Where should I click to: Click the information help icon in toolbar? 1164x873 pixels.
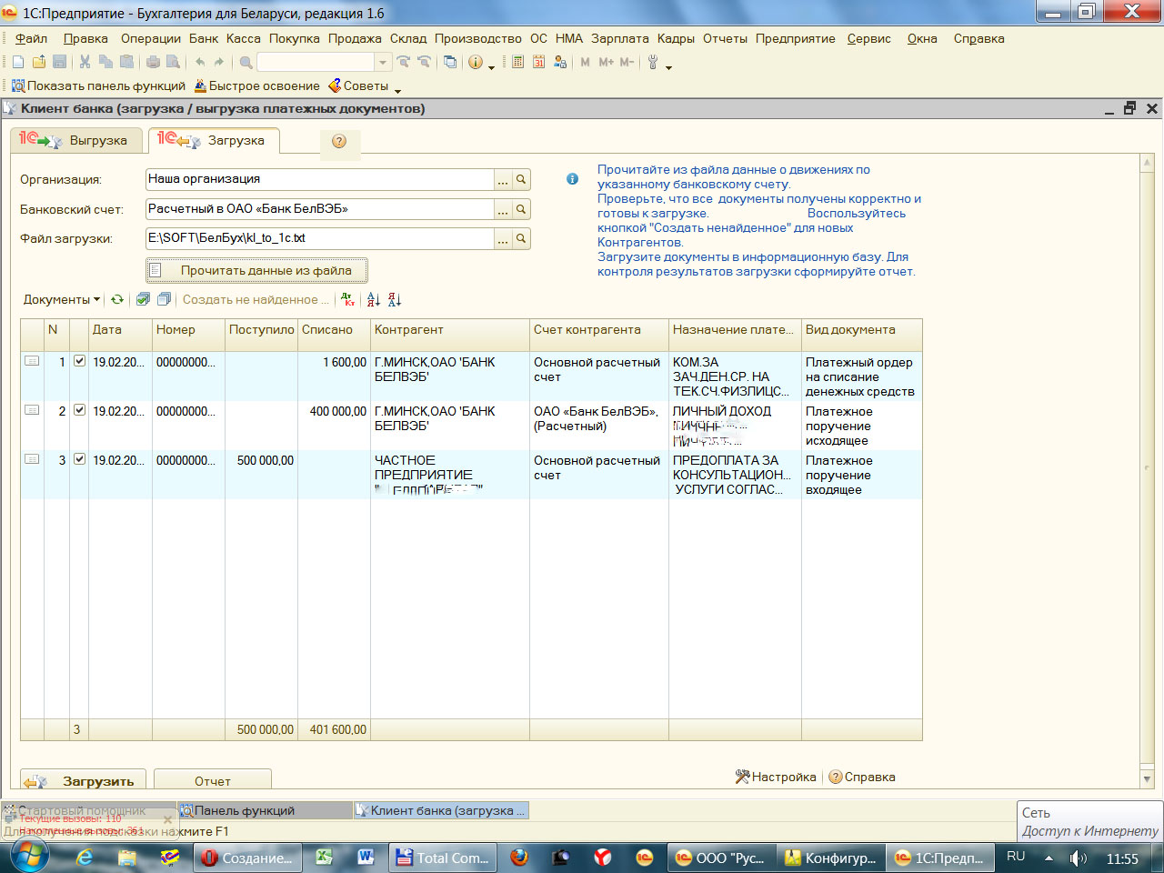pos(476,62)
